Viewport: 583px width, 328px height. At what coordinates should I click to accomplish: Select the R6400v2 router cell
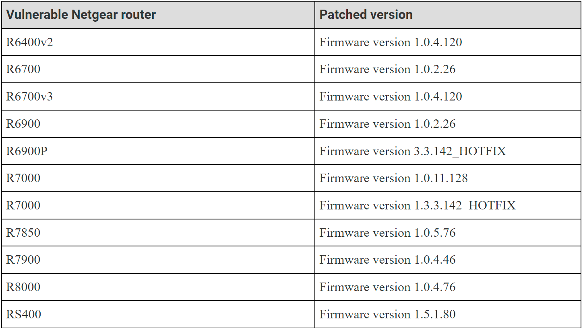pyautogui.click(x=158, y=42)
